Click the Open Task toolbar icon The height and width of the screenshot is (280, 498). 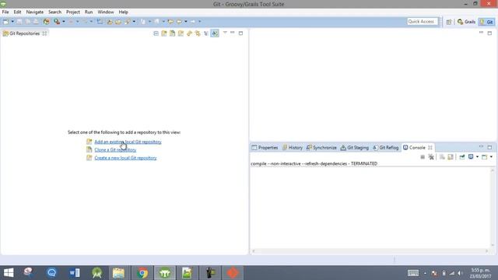(118, 22)
